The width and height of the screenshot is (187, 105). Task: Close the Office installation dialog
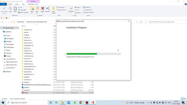coord(129,21)
